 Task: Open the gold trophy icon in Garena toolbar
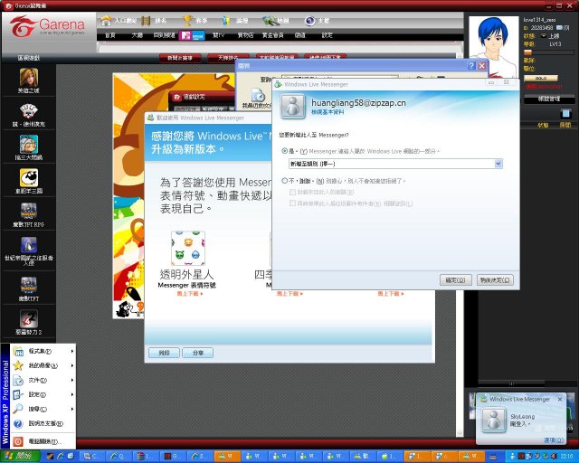click(187, 21)
